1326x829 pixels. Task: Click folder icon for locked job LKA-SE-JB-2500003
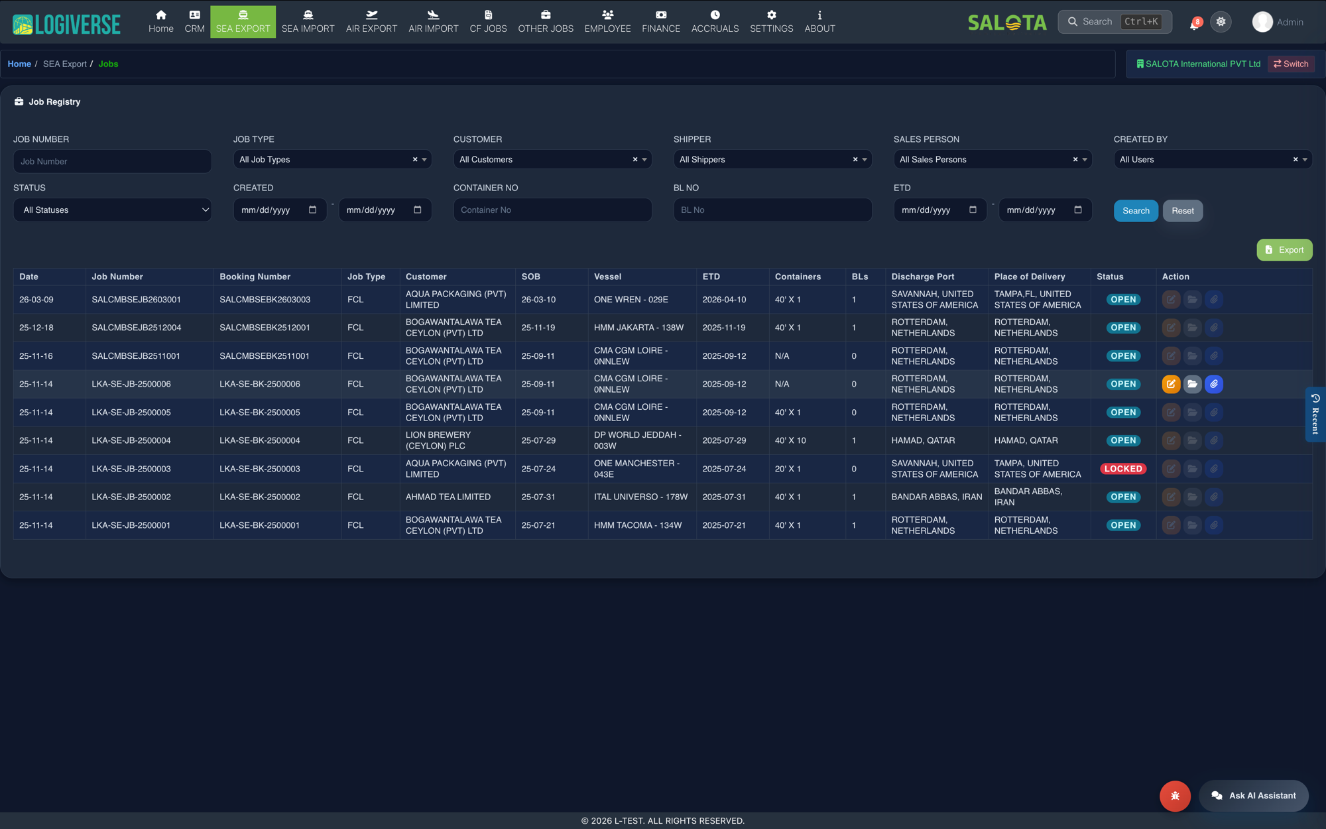tap(1192, 469)
